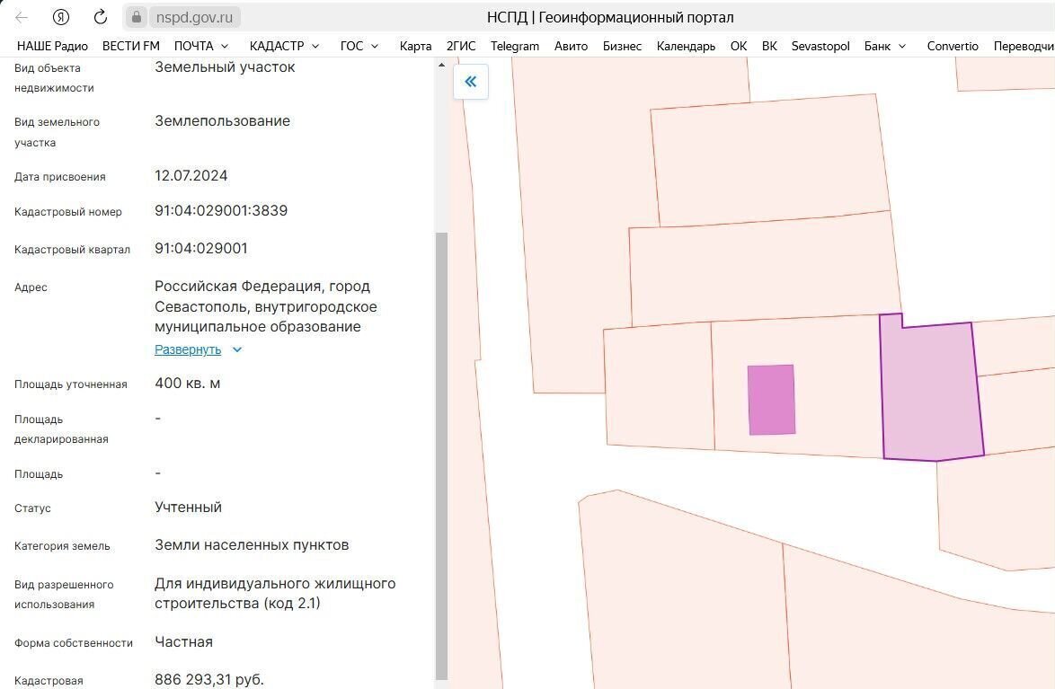Open НАШЕ Радио bookmark
The width and height of the screenshot is (1055, 689).
point(52,46)
